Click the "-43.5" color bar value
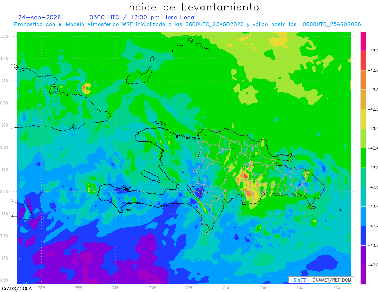Viewport: 378px width, 292px height. [374, 168]
